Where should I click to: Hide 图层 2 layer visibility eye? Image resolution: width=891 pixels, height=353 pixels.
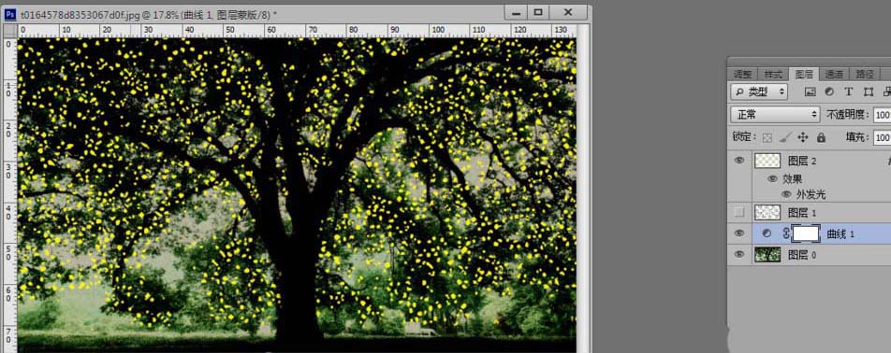click(738, 161)
